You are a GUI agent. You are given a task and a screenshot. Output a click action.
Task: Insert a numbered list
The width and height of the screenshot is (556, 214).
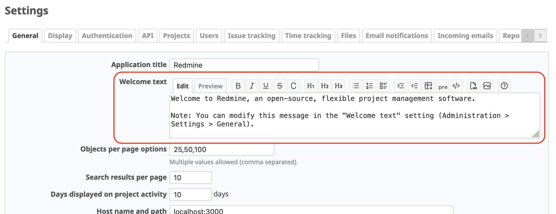coord(370,86)
